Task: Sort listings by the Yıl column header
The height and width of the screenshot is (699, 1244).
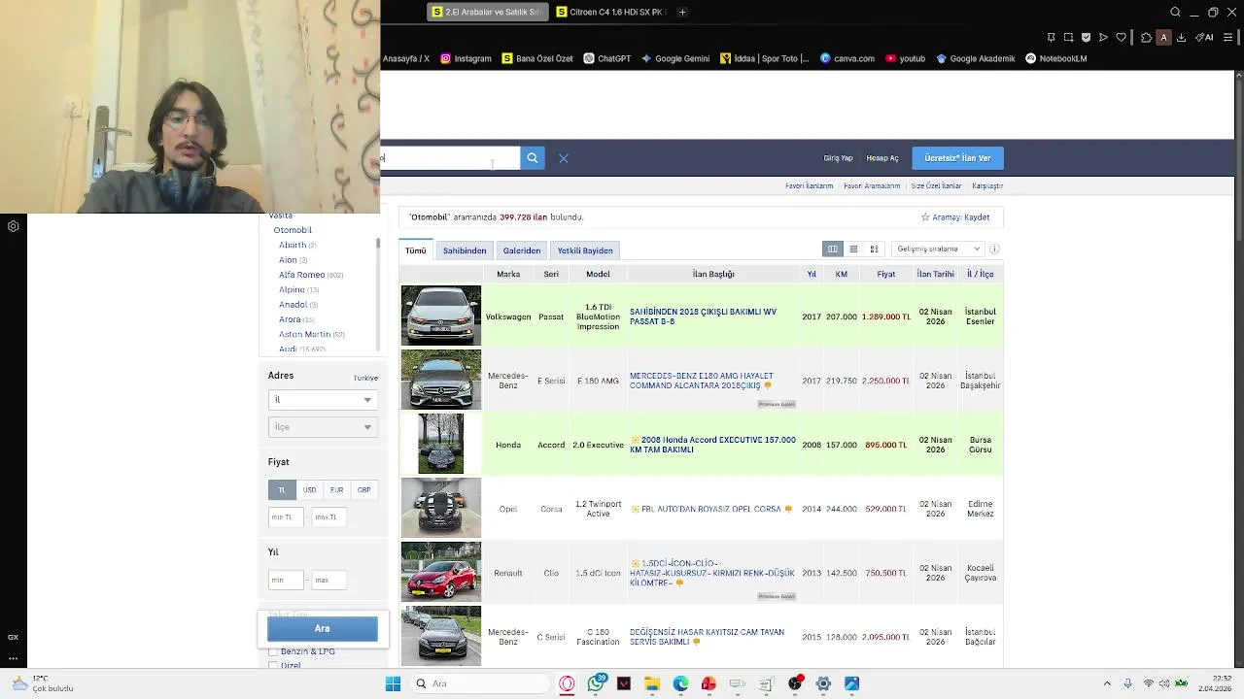Action: tap(812, 274)
